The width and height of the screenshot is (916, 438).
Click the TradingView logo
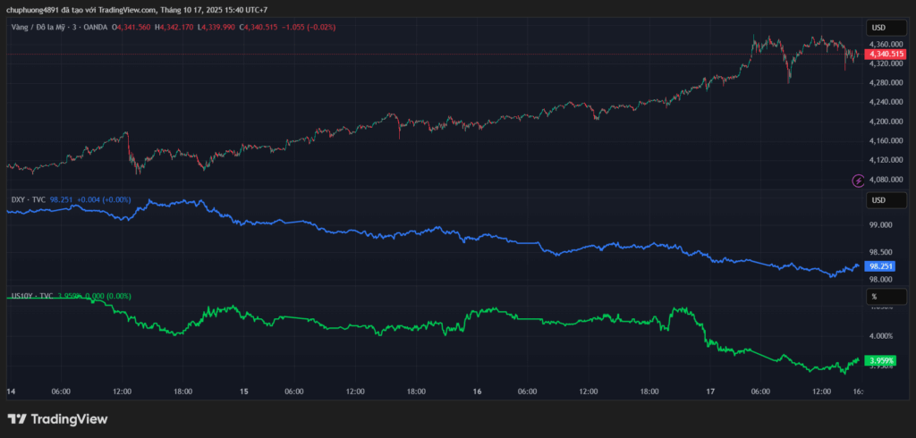coord(57,418)
